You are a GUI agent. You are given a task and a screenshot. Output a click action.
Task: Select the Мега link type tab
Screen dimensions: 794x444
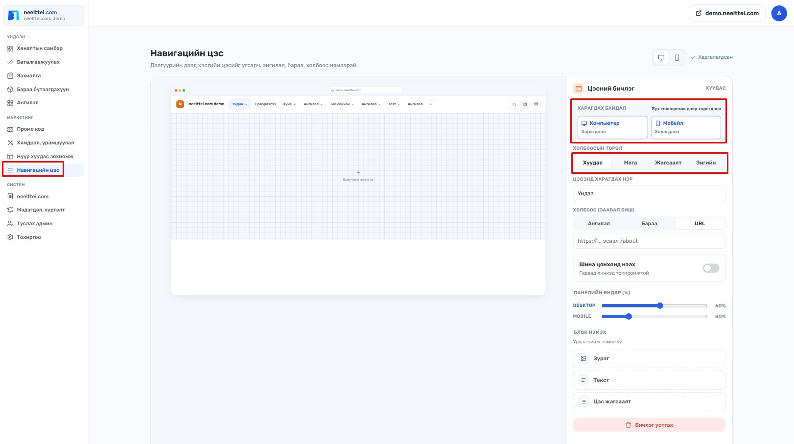coord(631,163)
